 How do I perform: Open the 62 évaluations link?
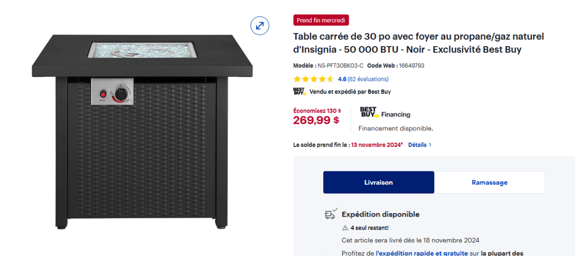click(x=368, y=79)
